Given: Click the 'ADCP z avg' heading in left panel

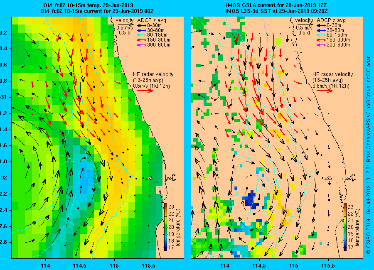Looking at the screenshot, I should 152,20.
